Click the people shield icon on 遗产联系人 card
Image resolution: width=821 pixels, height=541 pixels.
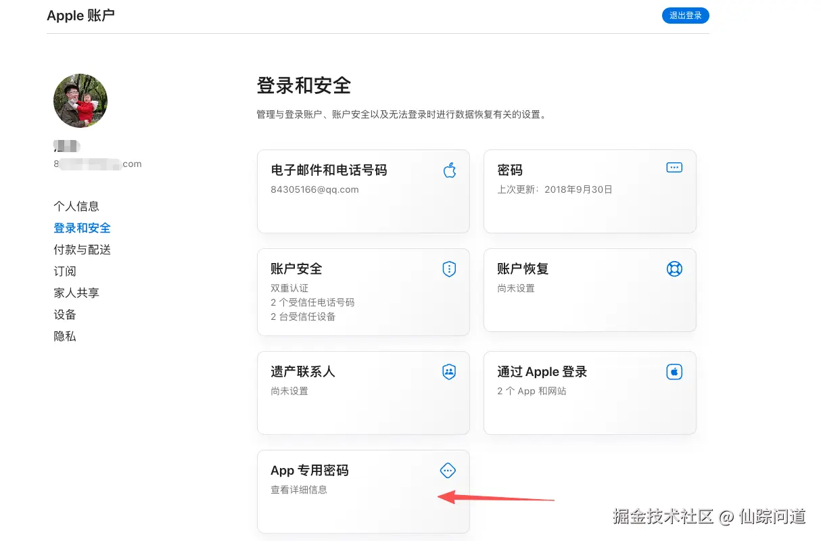point(449,372)
